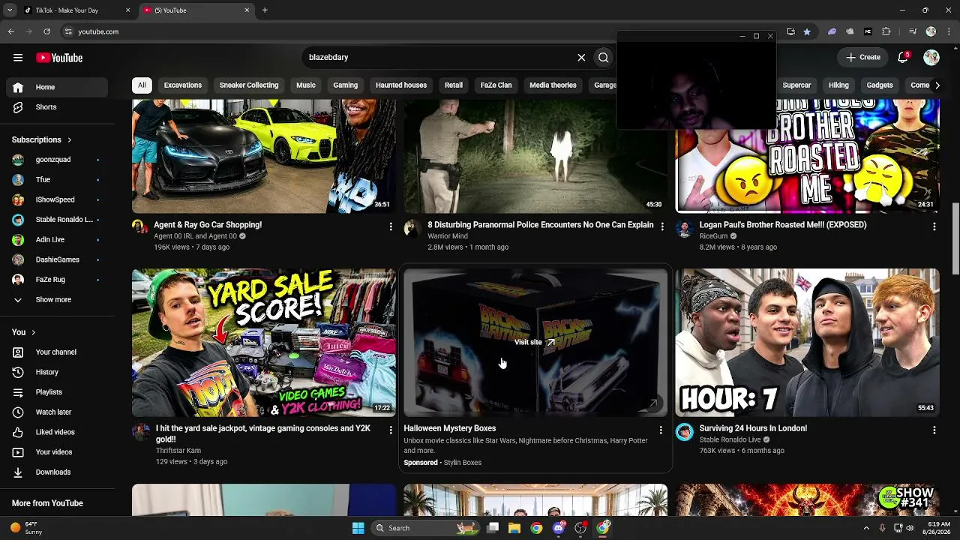Select the Gaming filter chip
The width and height of the screenshot is (960, 540).
tap(346, 85)
